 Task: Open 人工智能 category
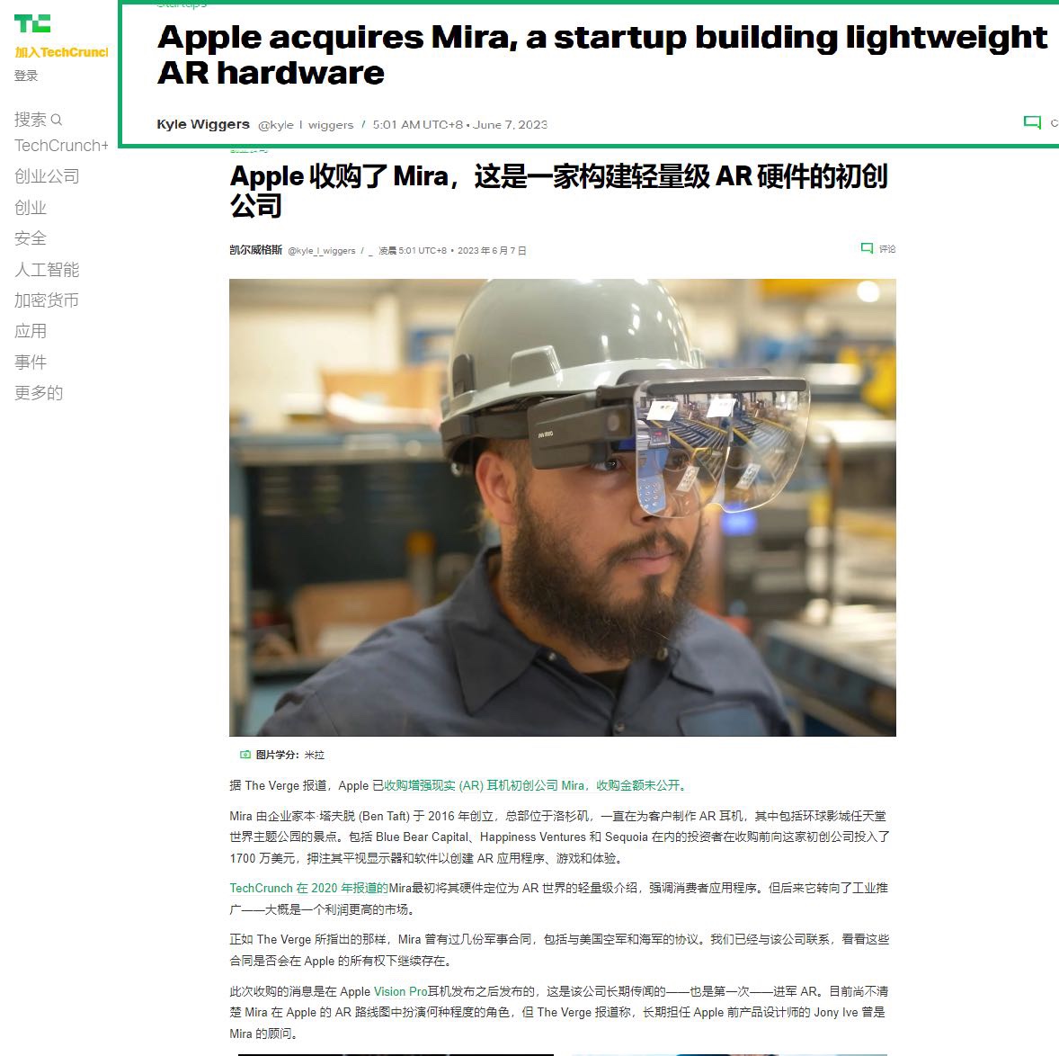click(47, 270)
